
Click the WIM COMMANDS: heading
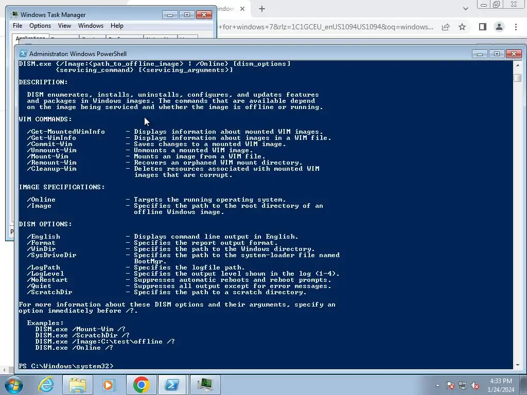click(x=45, y=119)
